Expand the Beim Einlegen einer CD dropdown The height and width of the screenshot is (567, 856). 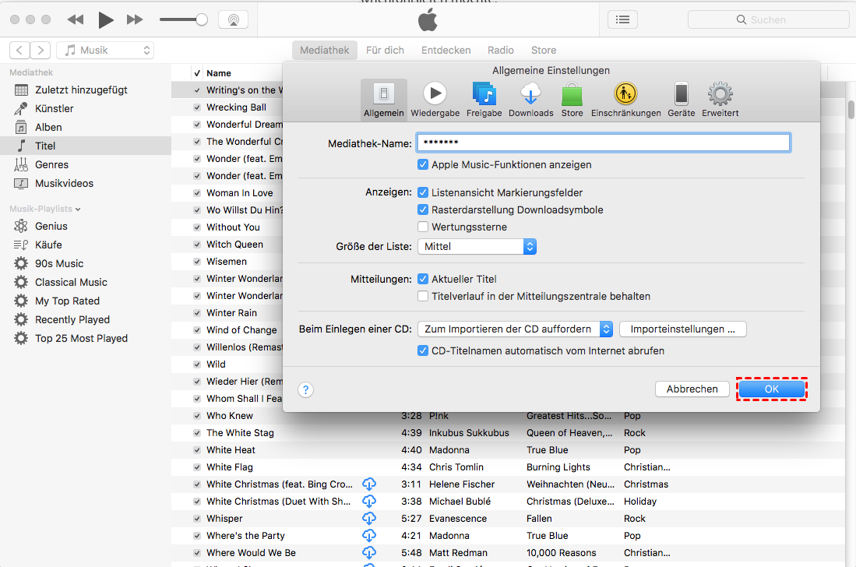(515, 329)
